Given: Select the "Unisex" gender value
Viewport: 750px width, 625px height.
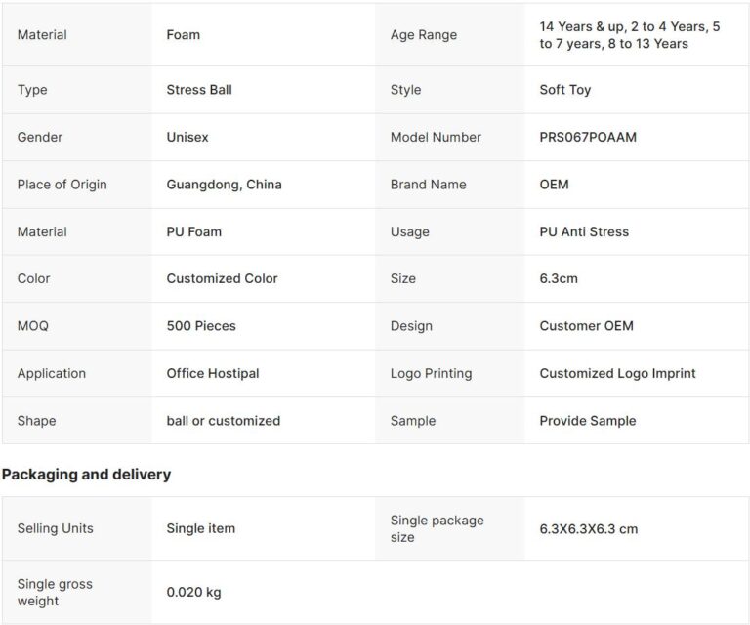Looking at the screenshot, I should (x=187, y=137).
